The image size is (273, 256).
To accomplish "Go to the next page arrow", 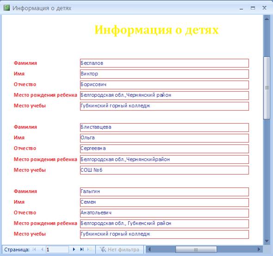I will 74,250.
